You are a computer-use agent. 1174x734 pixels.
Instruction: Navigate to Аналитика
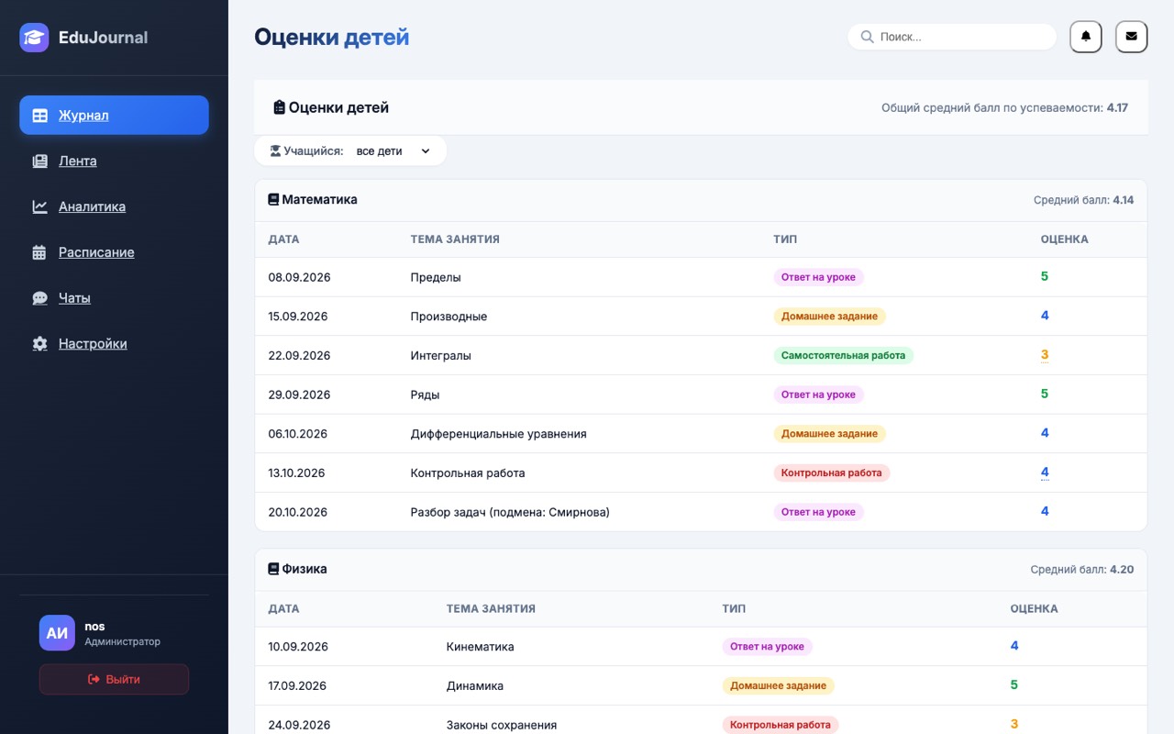[114, 207]
